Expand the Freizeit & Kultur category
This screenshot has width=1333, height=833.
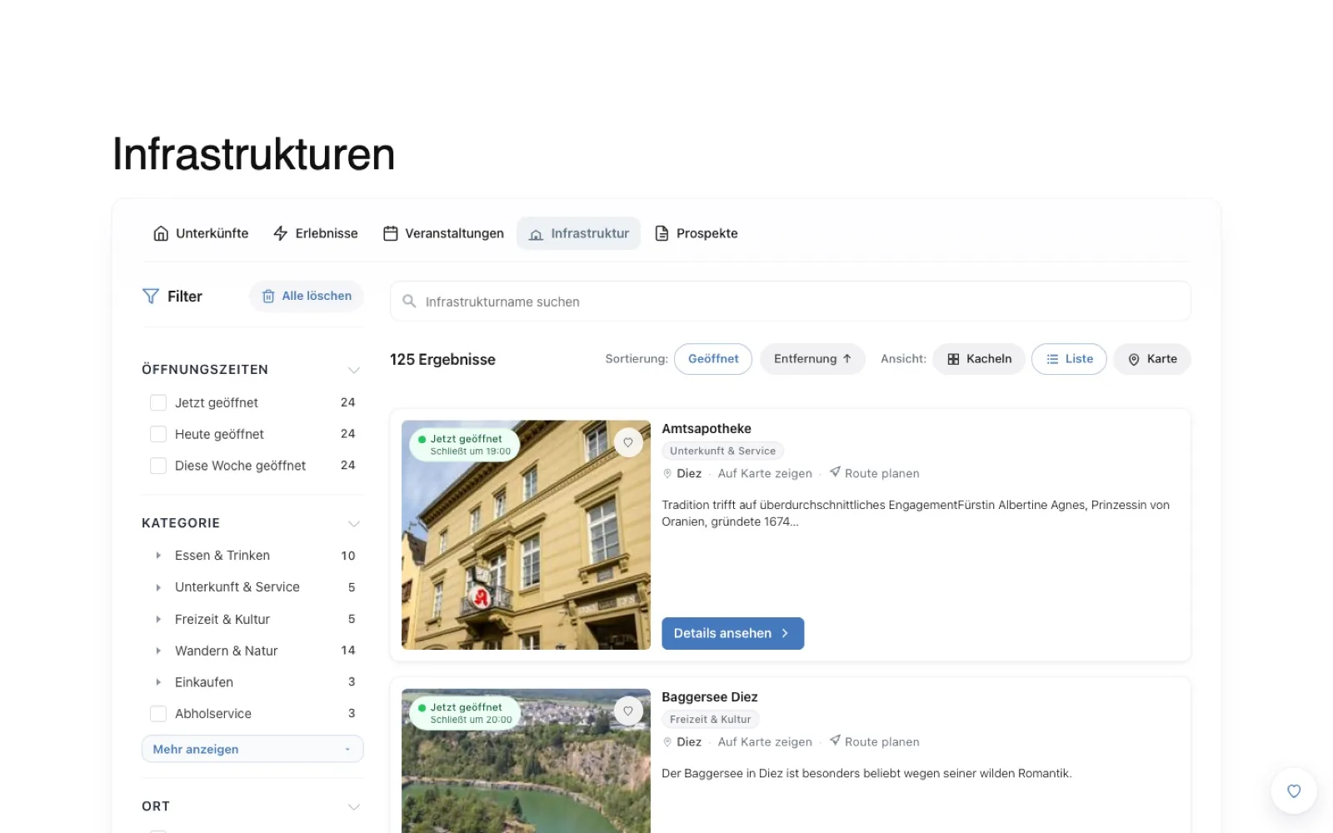click(x=158, y=619)
